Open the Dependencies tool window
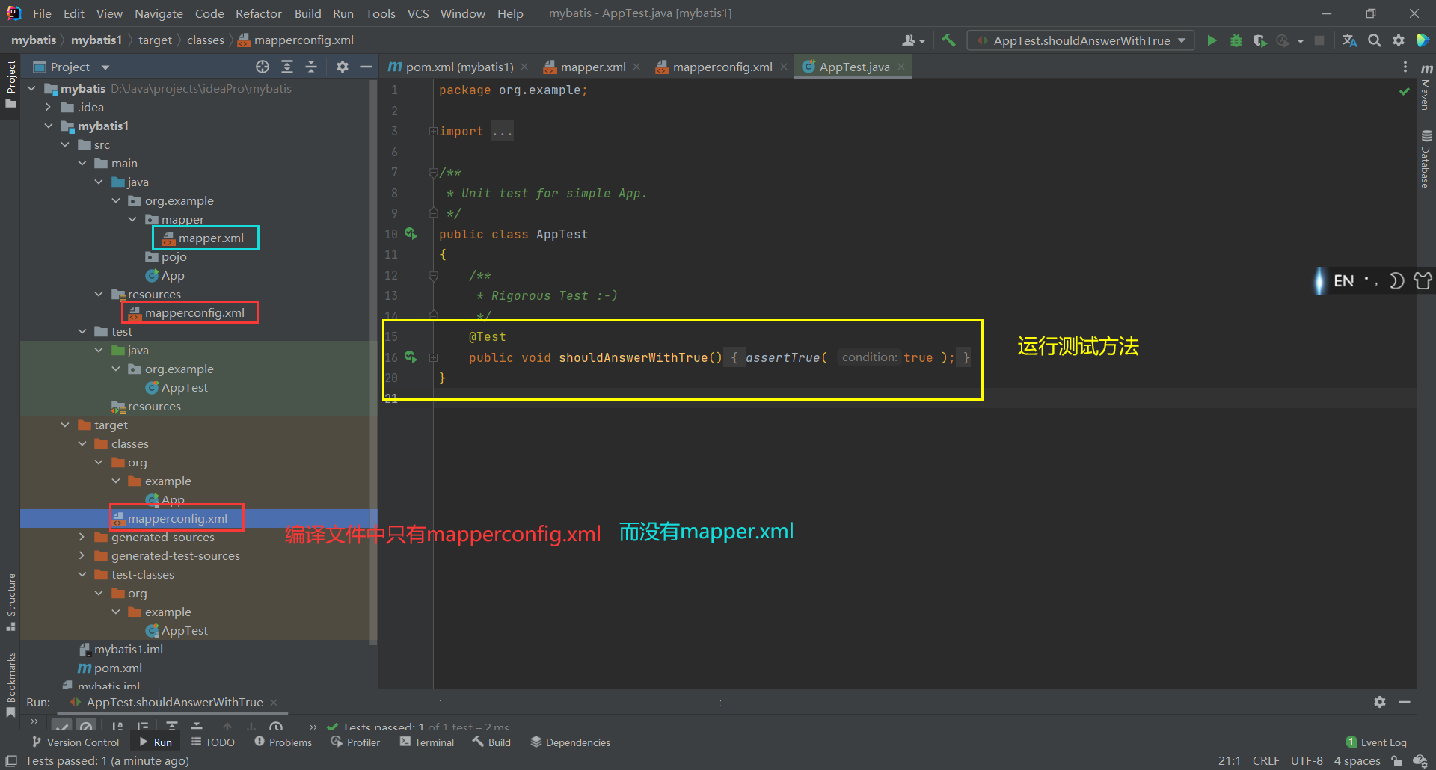Screen dimensions: 1436x770 [570, 742]
